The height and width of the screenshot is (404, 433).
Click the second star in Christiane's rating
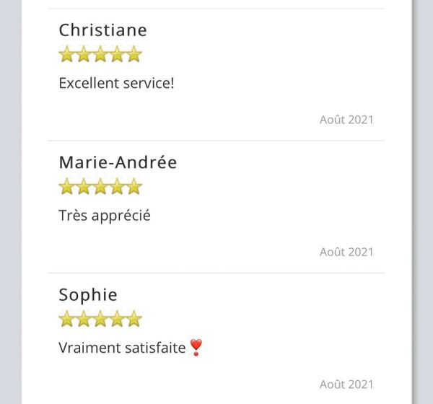tap(84, 54)
